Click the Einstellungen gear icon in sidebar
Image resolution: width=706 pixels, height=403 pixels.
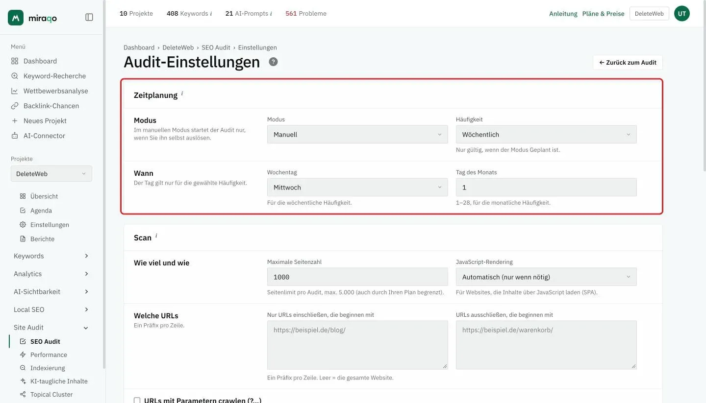coord(23,225)
